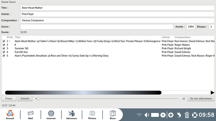
Task: Uncheck track 3 Summer '68
Action: coord(4,48)
